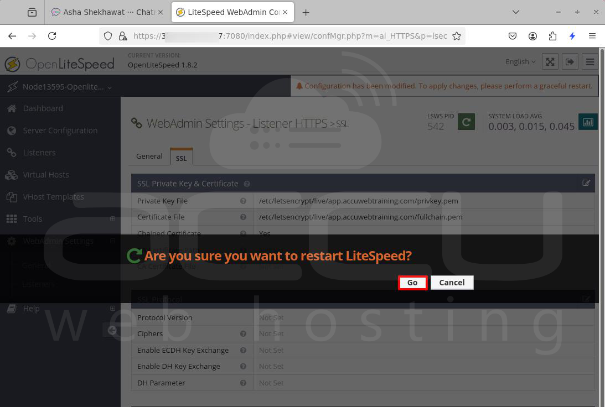605x407 pixels.
Task: Collapse the sidebar with arrow button
Action: coord(112,330)
